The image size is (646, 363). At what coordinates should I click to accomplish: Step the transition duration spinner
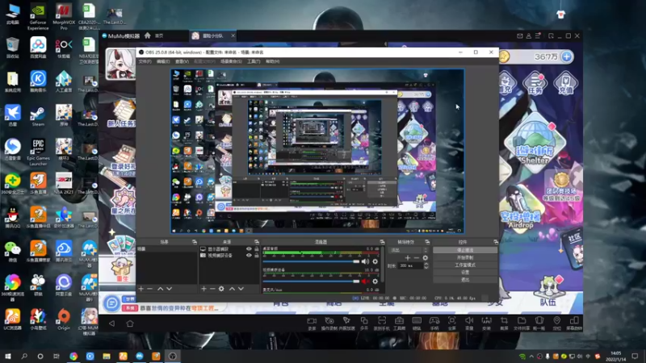[426, 266]
